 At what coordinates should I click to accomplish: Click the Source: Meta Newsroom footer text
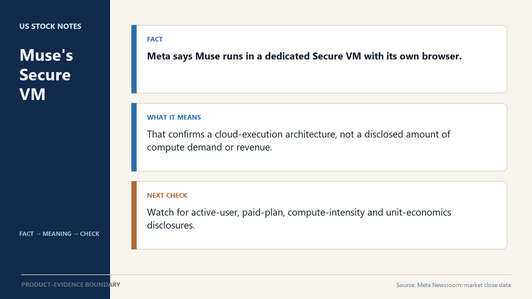pyautogui.click(x=454, y=285)
